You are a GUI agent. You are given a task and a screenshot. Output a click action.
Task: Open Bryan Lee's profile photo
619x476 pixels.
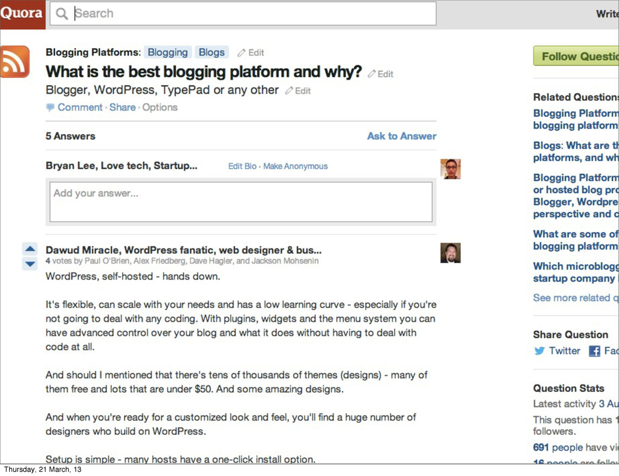coord(450,169)
